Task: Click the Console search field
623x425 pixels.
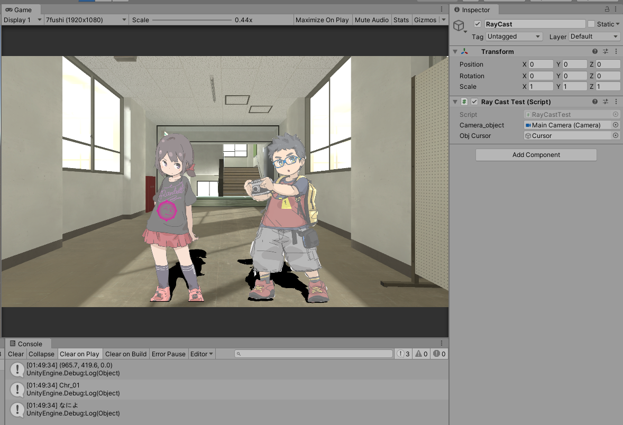Action: (314, 354)
